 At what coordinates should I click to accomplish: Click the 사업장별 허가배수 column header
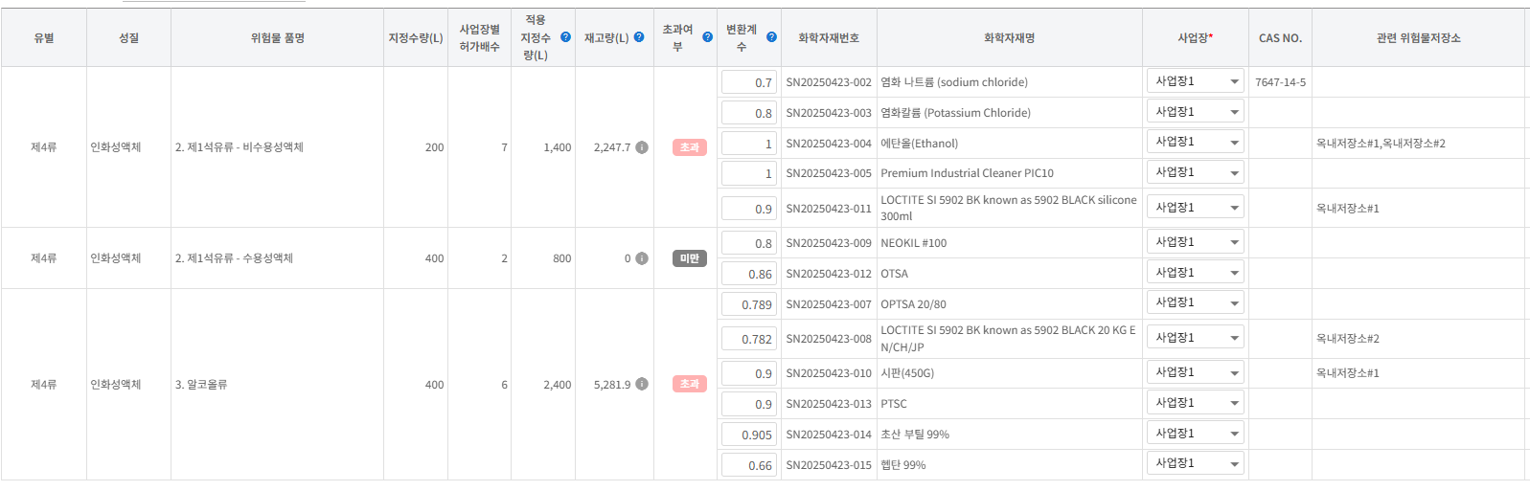point(480,38)
